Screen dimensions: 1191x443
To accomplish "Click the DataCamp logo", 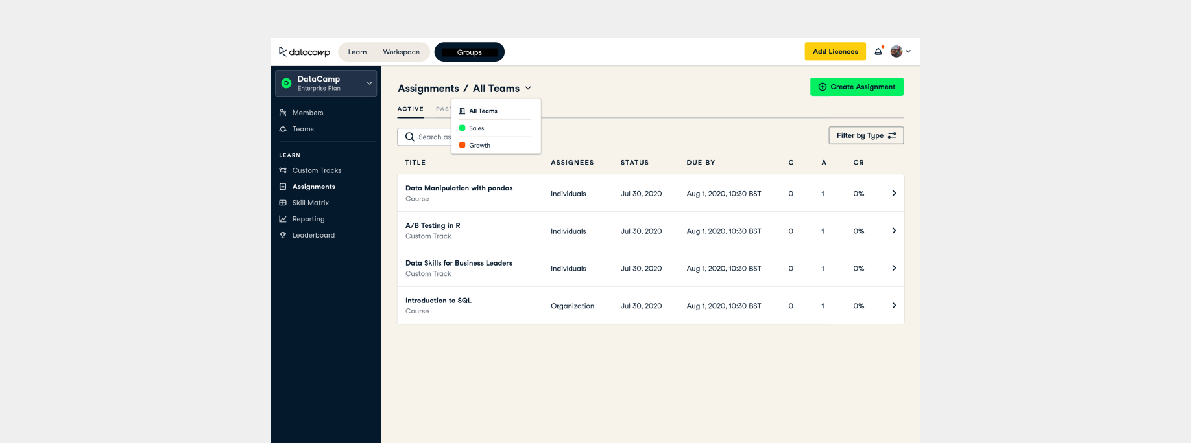I will point(304,52).
